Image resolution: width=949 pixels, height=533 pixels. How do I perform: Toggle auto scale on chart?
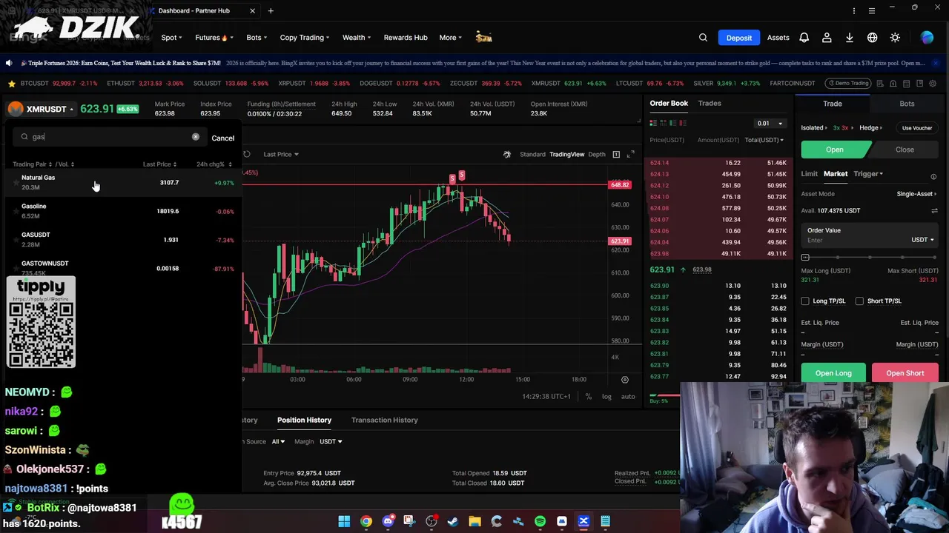click(628, 397)
